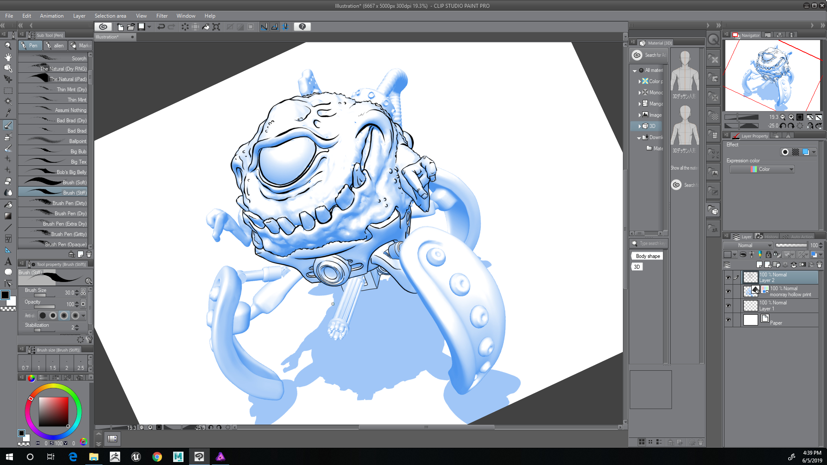827x465 pixels.
Task: Select the Text tool
Action: [x=8, y=261]
